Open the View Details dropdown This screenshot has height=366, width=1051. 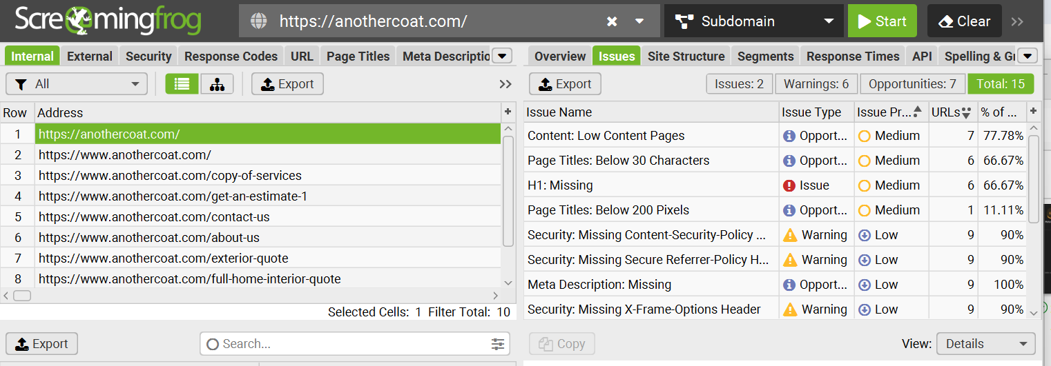[x=985, y=344]
